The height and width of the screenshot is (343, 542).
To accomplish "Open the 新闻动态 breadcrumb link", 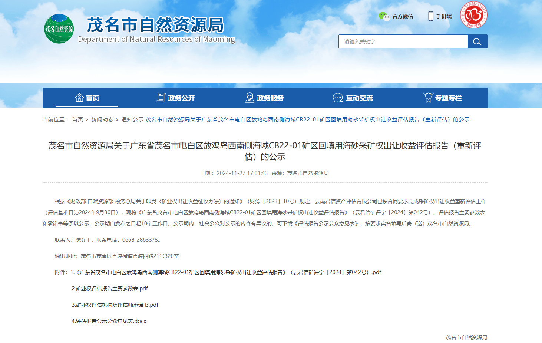I will tap(103, 120).
